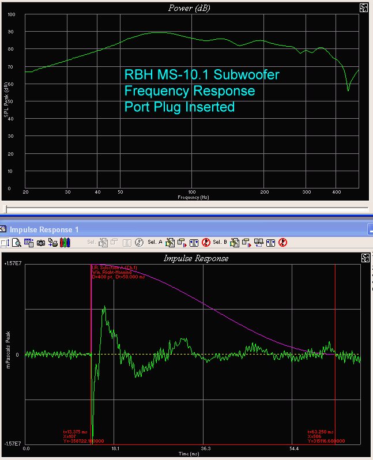Click the Sel. B window icon with red arrow
The width and height of the screenshot is (373, 460).
247,243
